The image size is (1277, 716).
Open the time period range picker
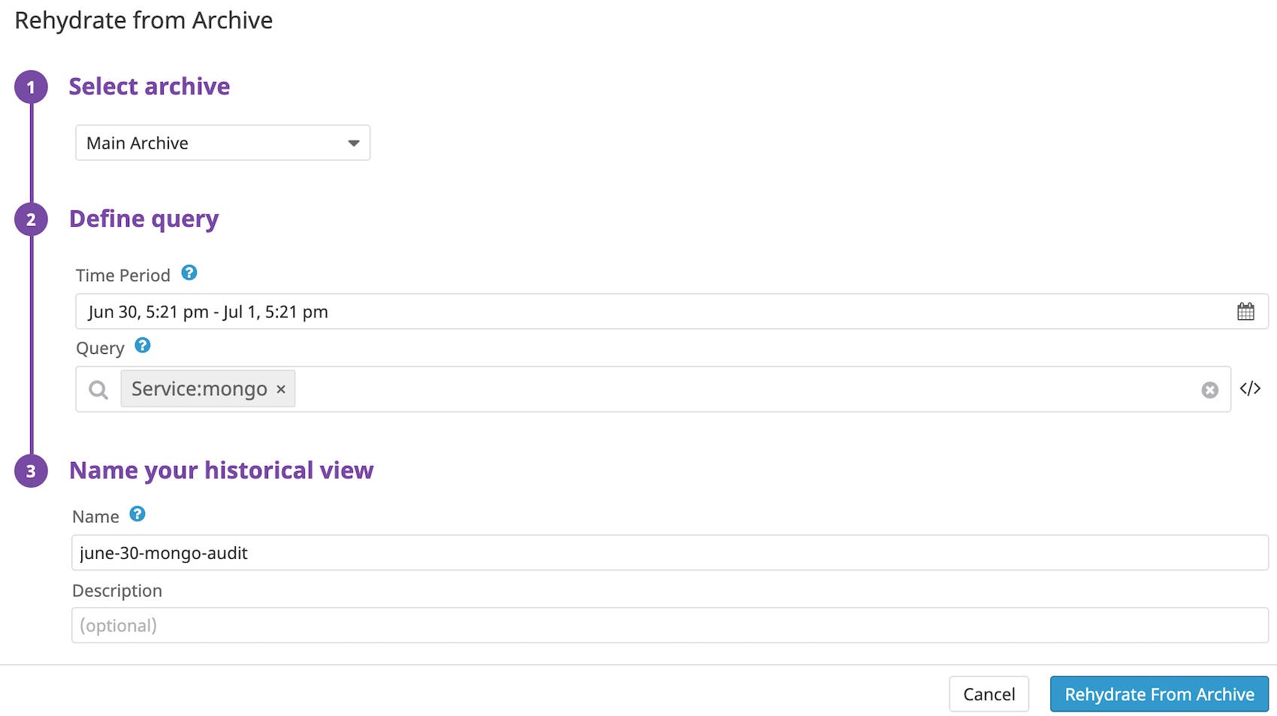point(451,310)
